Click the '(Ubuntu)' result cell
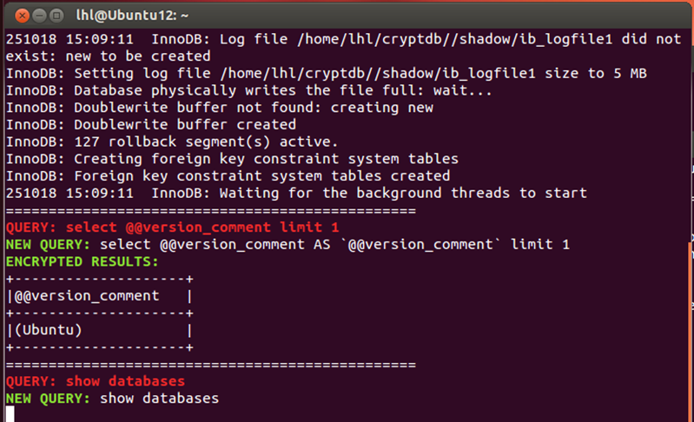 point(49,329)
